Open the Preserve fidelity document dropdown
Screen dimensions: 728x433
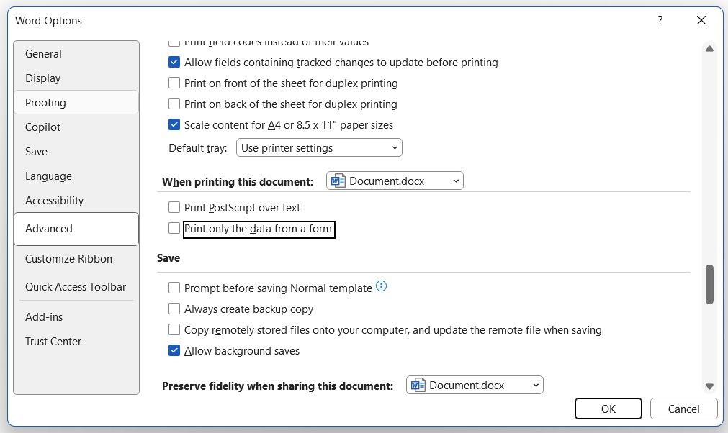point(475,386)
